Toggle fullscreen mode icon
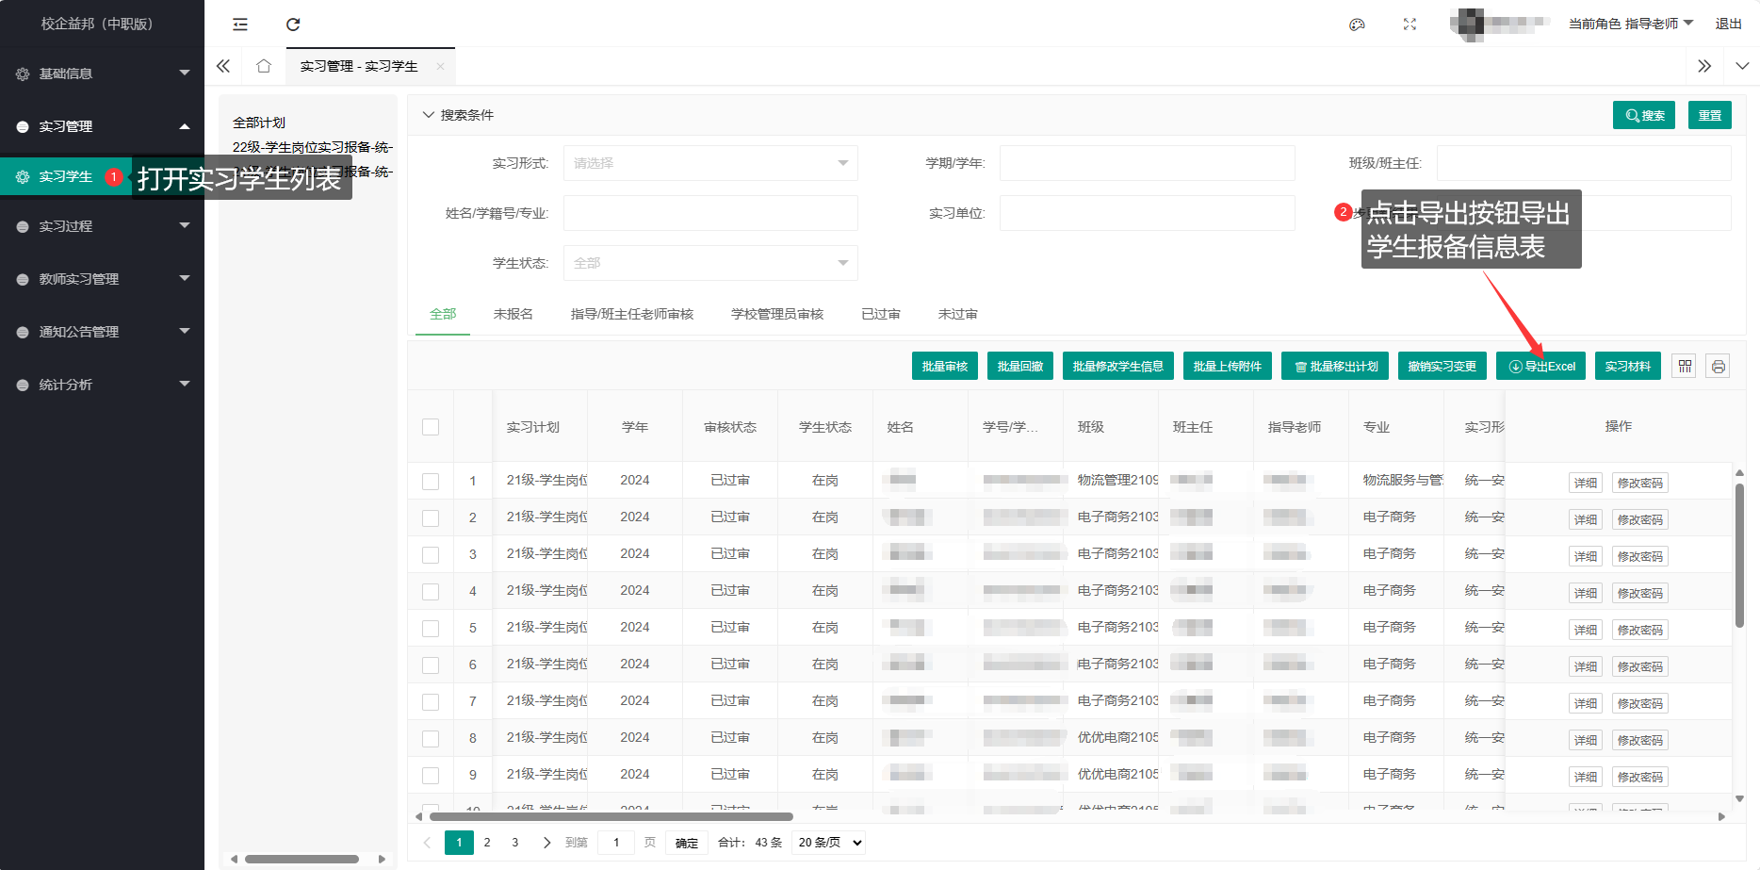The width and height of the screenshot is (1760, 870). click(1410, 25)
